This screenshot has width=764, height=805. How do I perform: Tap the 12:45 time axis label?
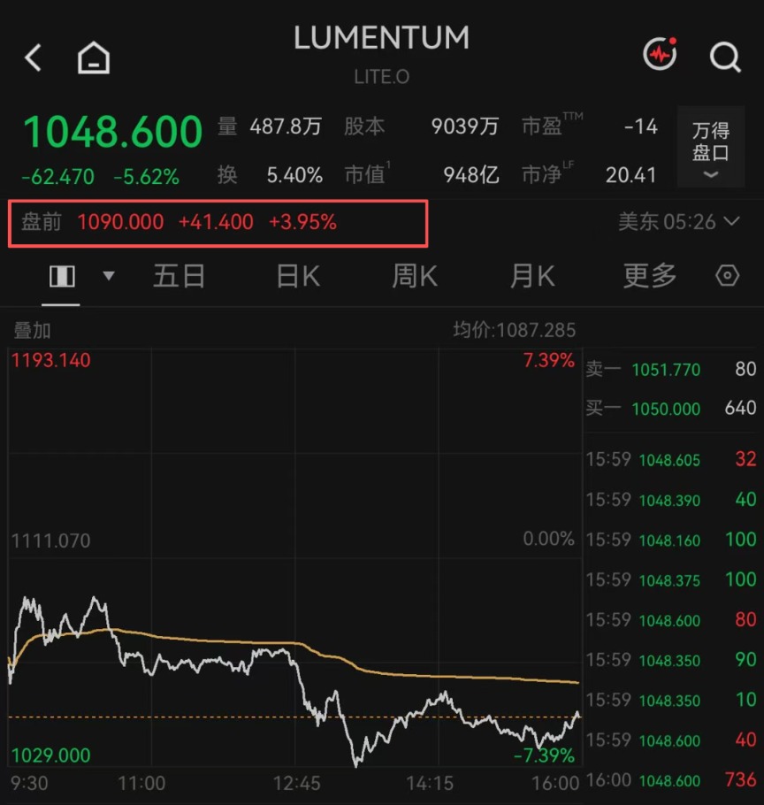pos(296,784)
